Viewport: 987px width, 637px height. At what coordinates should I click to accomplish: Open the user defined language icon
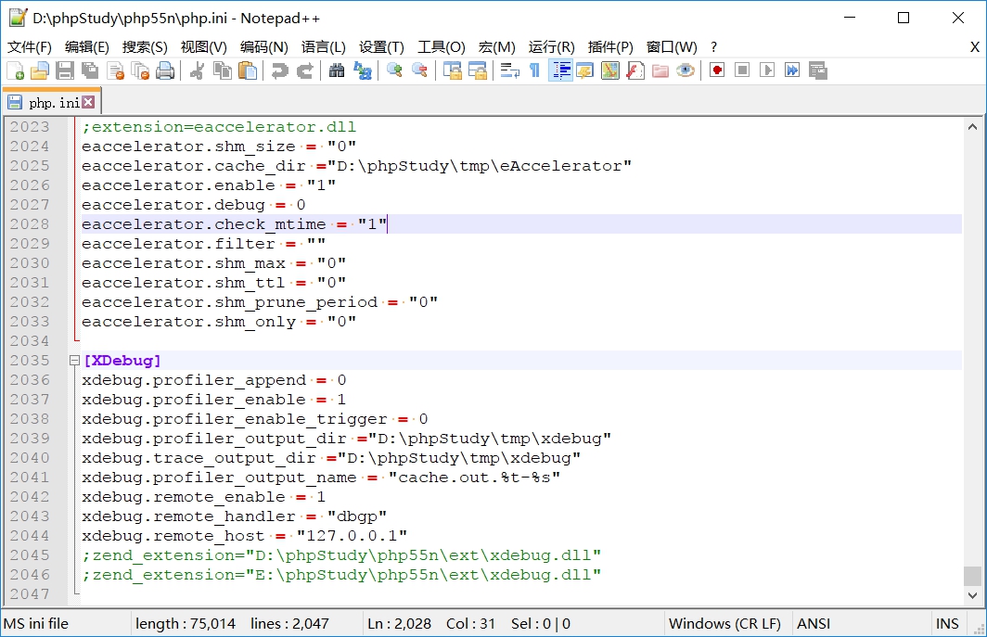584,70
